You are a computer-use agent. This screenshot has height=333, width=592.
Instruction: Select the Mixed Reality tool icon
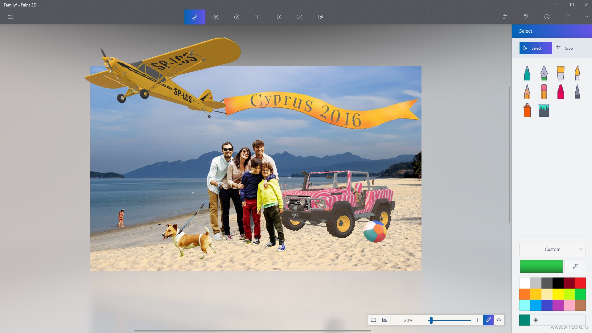(x=321, y=17)
